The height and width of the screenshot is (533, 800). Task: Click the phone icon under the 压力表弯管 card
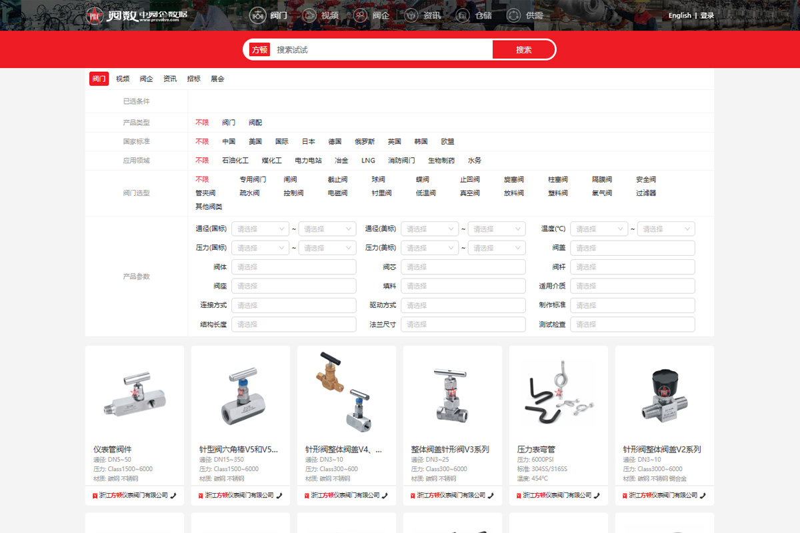click(x=597, y=496)
